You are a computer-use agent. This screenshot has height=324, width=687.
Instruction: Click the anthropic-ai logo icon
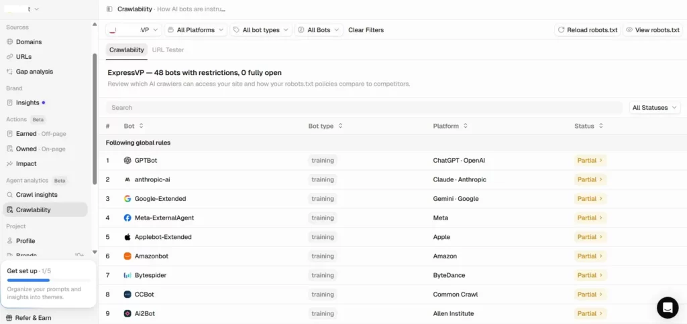(x=127, y=179)
